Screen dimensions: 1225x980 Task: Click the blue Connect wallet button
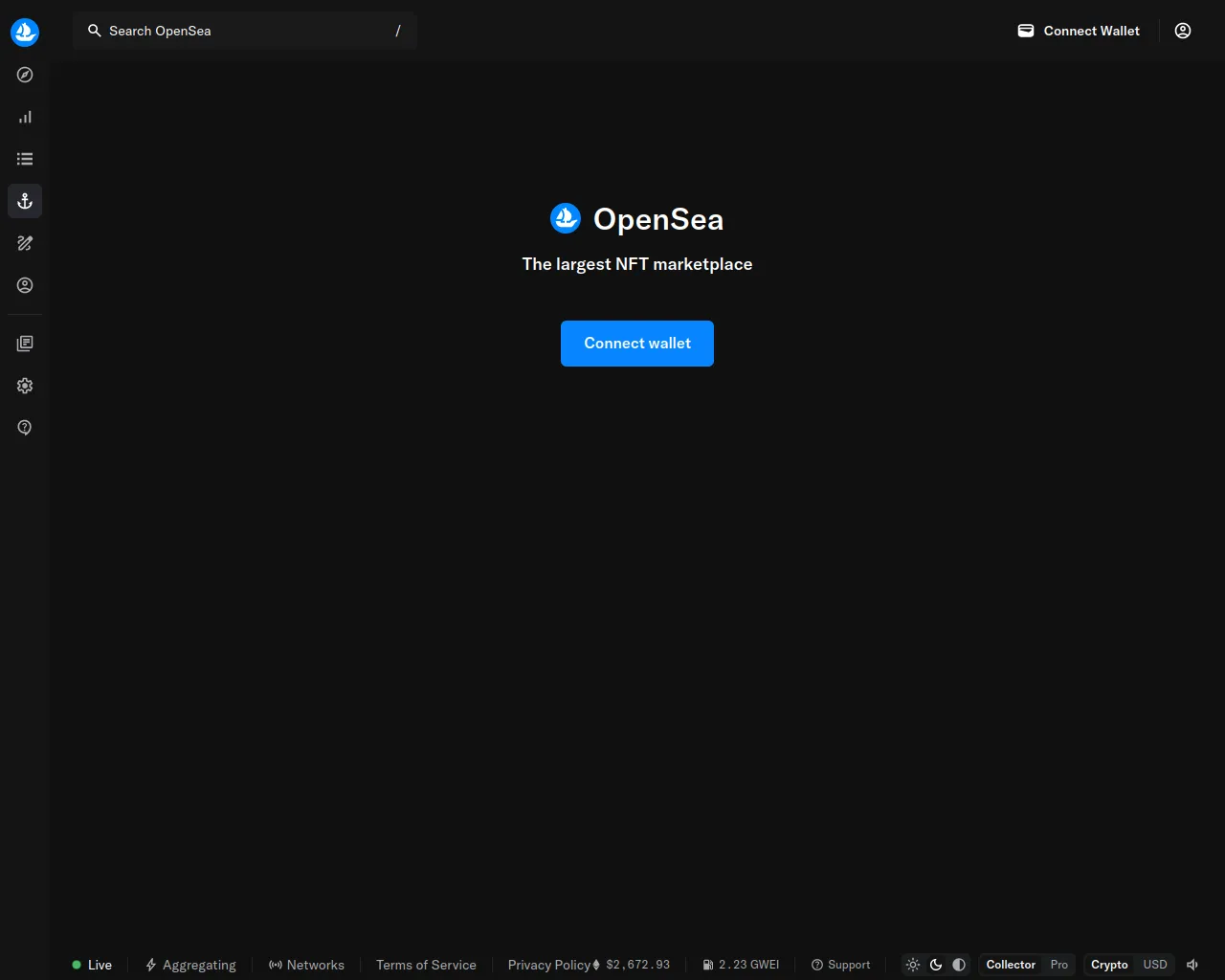(637, 344)
